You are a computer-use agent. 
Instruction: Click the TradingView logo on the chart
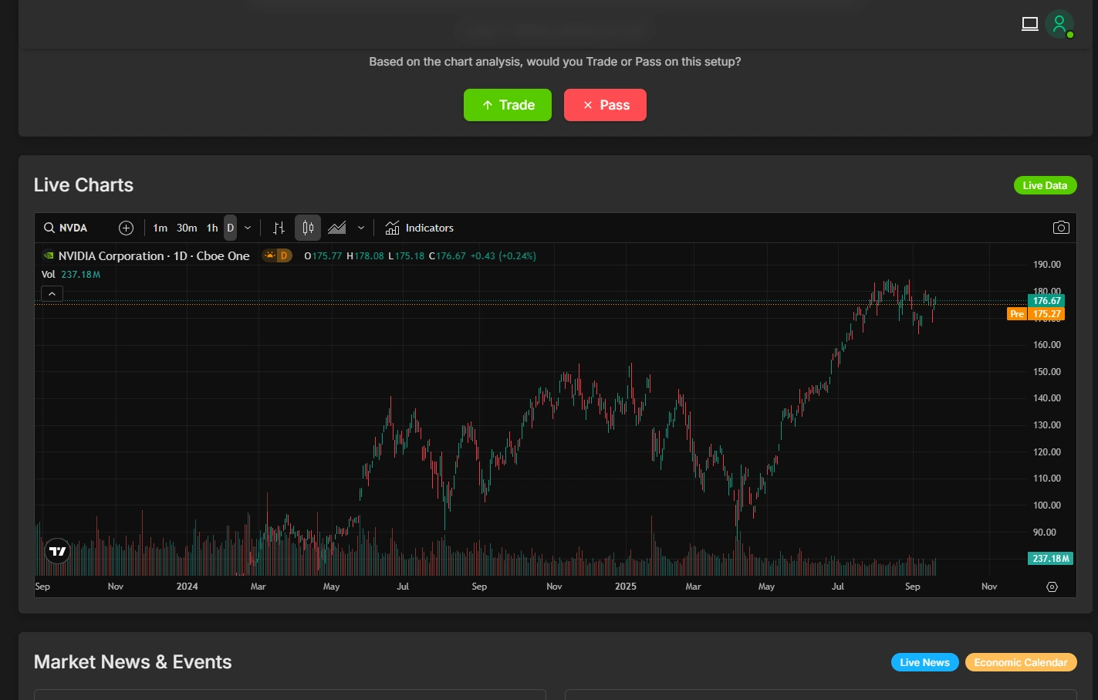click(58, 551)
